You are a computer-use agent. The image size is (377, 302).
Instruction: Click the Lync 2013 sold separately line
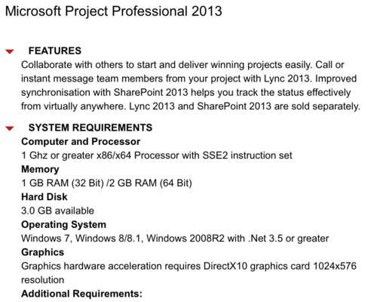tap(191, 106)
